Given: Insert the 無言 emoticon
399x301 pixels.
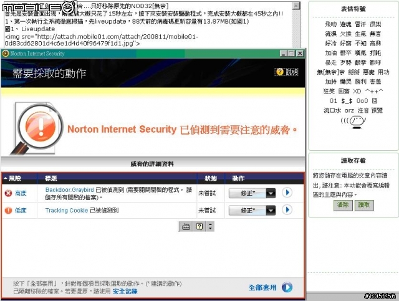Looking at the screenshot, I should (x=375, y=34).
